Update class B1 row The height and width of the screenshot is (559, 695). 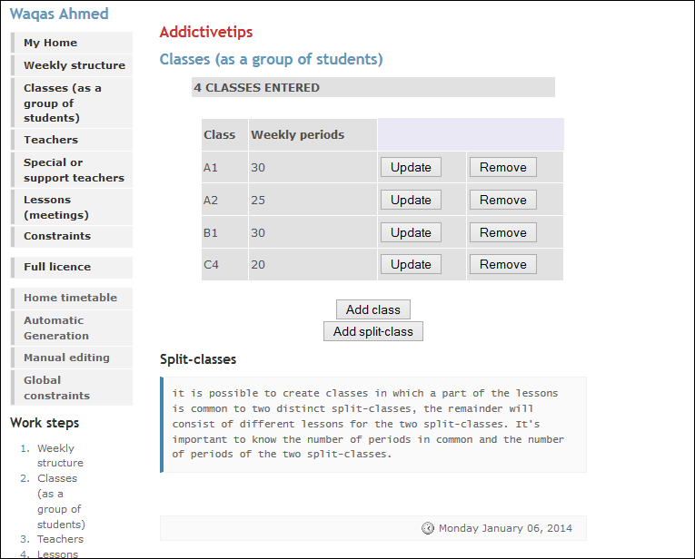(x=411, y=232)
